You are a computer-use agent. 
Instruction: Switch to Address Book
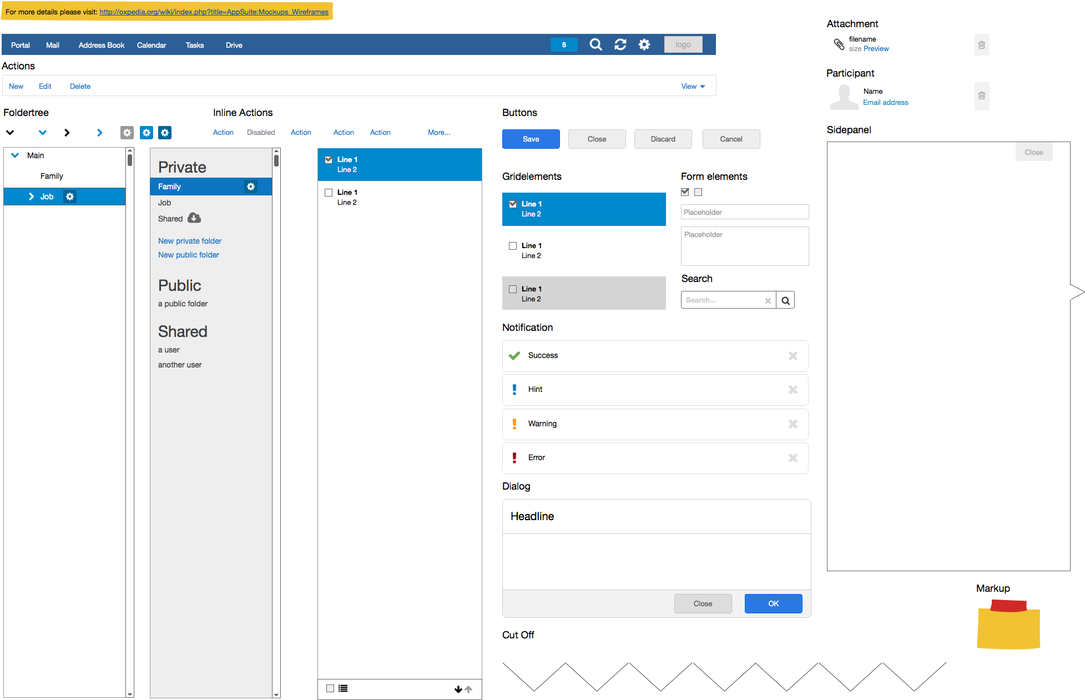click(102, 46)
